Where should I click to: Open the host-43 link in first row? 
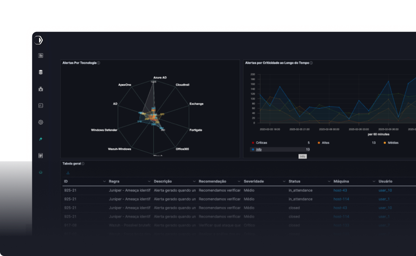click(x=340, y=190)
